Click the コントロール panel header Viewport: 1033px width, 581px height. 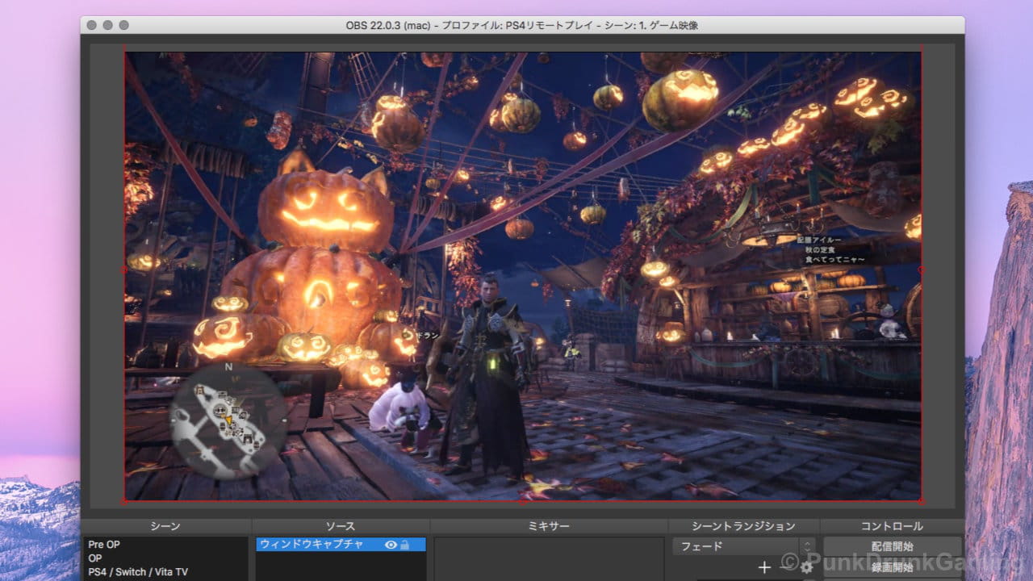[893, 526]
